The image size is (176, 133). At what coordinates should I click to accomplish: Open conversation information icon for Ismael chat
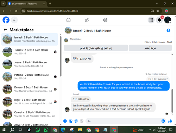pos(168,30)
